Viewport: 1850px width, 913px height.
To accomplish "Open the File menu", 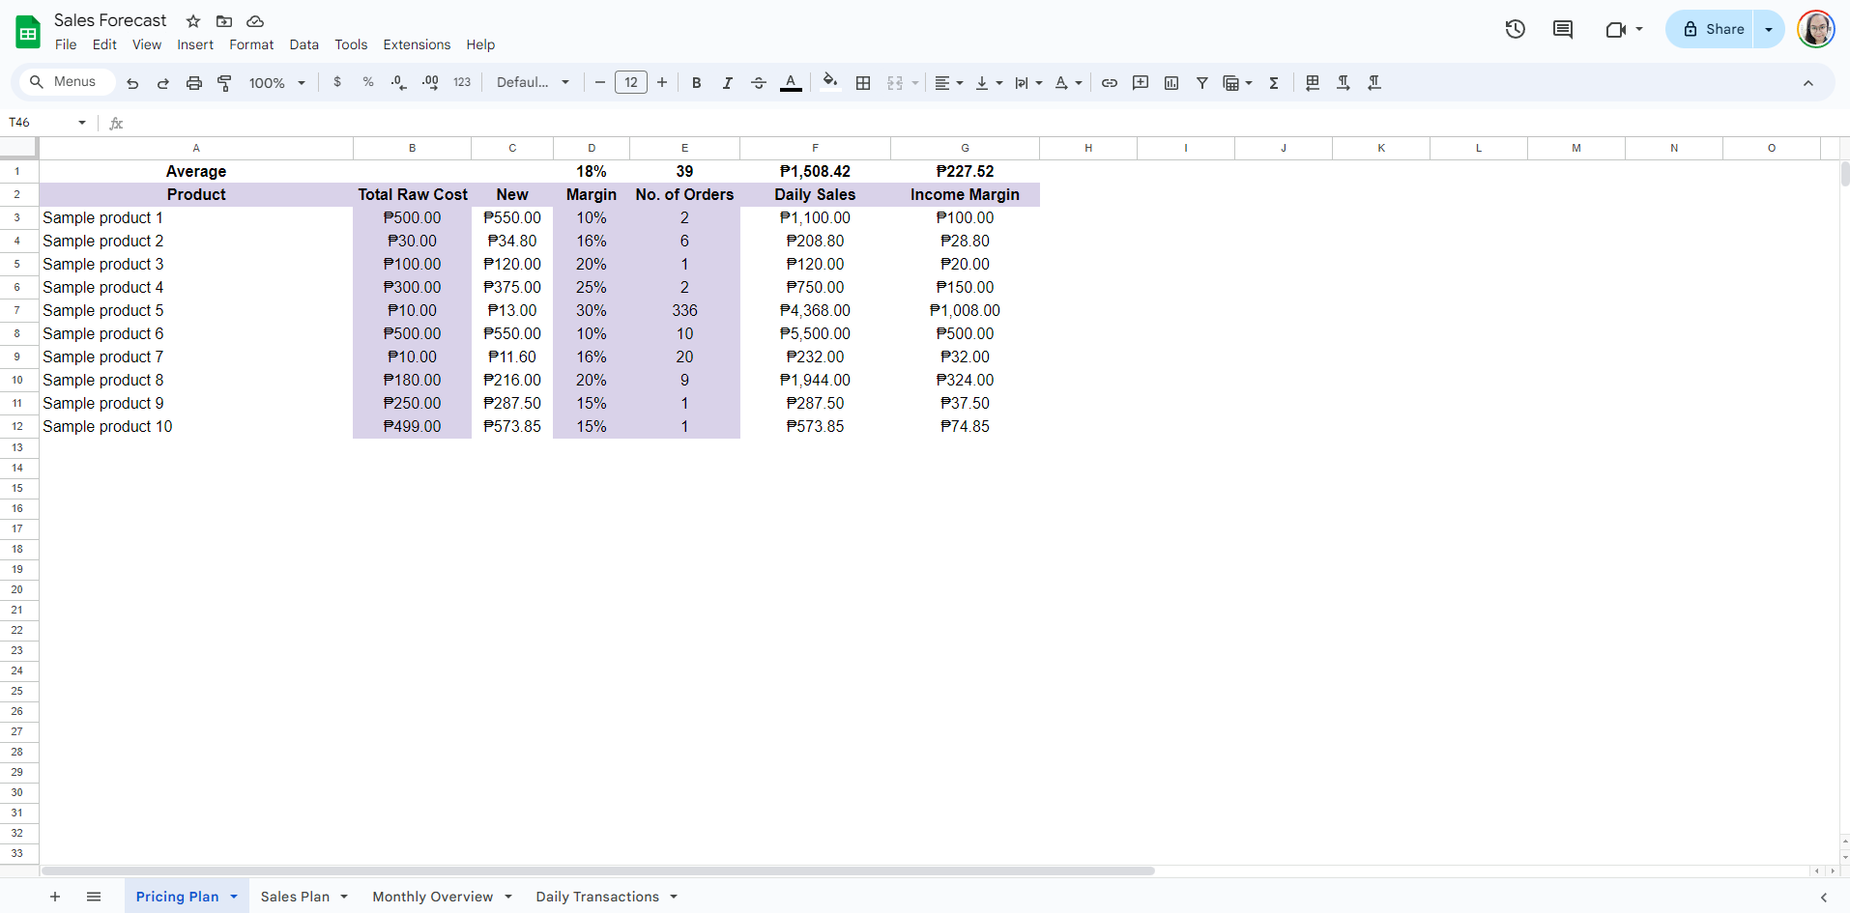I will tap(66, 44).
